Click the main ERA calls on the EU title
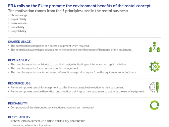 80,6
